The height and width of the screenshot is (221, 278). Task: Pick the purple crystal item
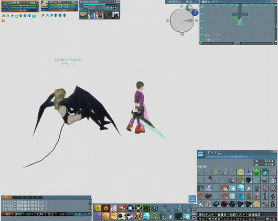click(x=249, y=172)
